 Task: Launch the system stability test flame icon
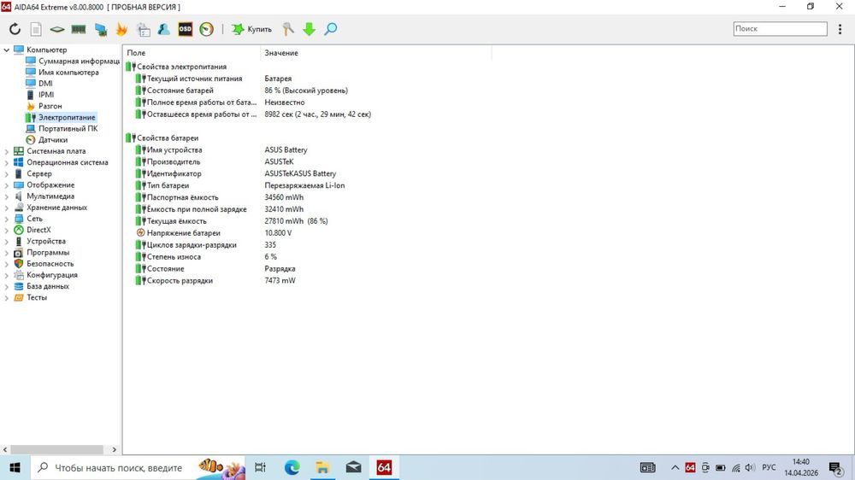[121, 29]
